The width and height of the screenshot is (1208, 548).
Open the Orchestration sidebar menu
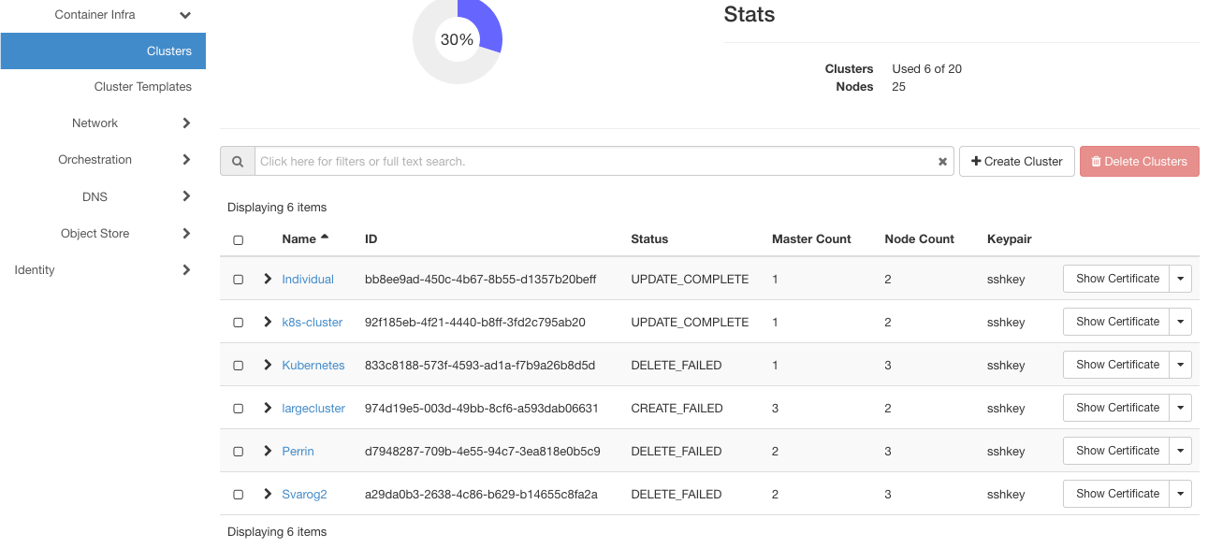186,159
